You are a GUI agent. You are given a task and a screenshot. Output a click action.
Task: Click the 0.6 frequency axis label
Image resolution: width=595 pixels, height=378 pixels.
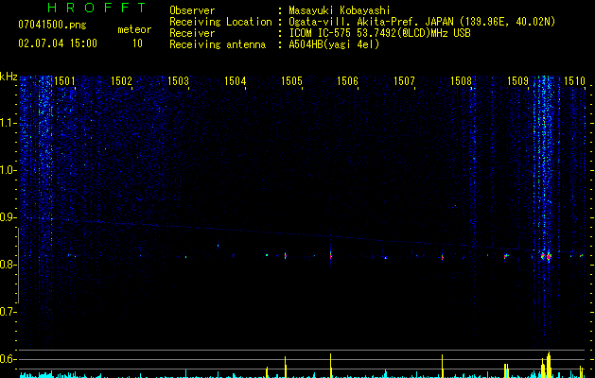pos(9,359)
